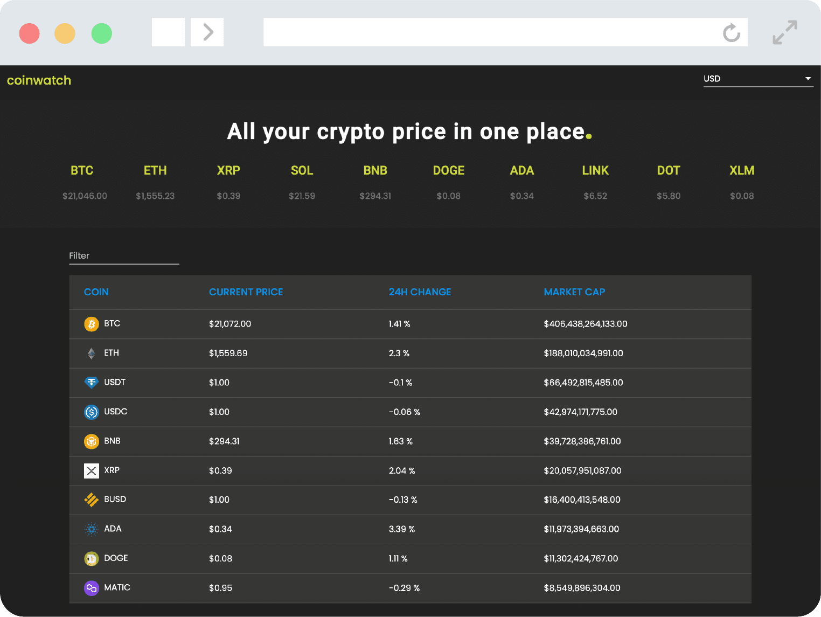821x617 pixels.
Task: Click the Polygon MATIC icon
Action: coord(92,588)
